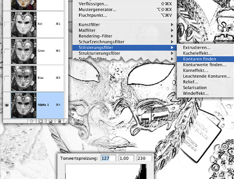234x179 pixels.
Task: Click save selection as channel icon
Action: (40, 121)
